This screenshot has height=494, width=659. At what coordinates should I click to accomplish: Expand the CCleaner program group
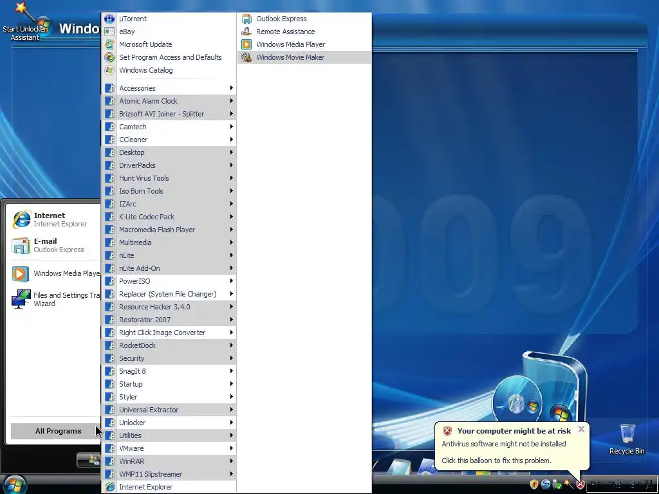pyautogui.click(x=169, y=140)
